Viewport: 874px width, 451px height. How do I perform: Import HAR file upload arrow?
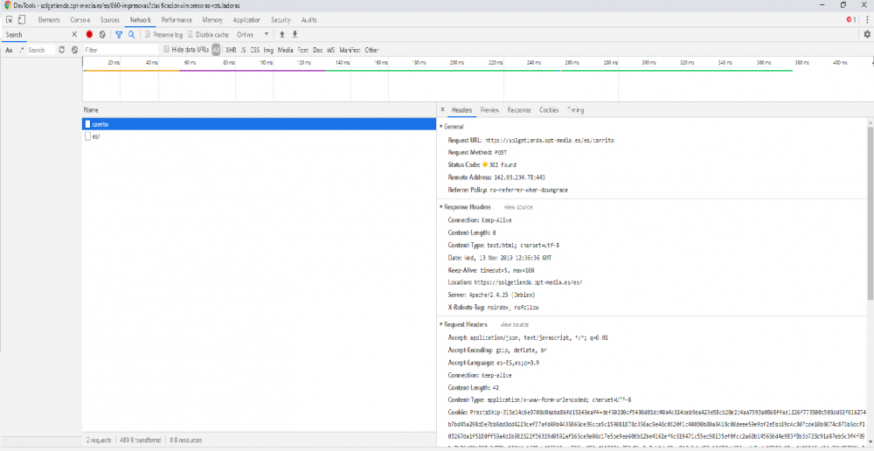pos(282,35)
